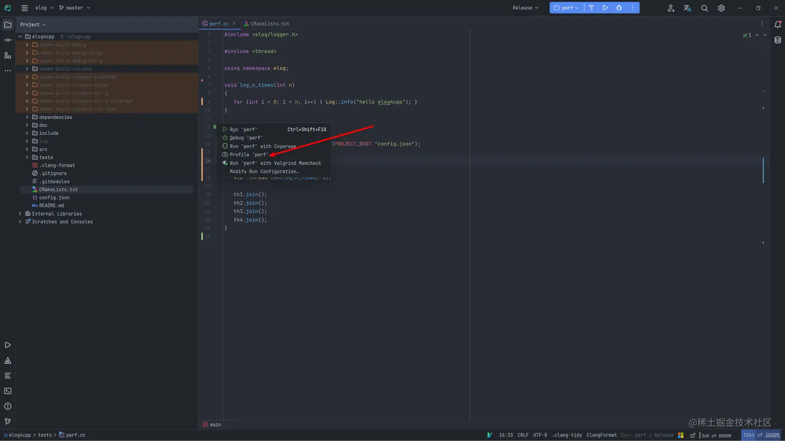The image size is (785, 441).
Task: Open the main hamburger menu
Action: [x=24, y=8]
